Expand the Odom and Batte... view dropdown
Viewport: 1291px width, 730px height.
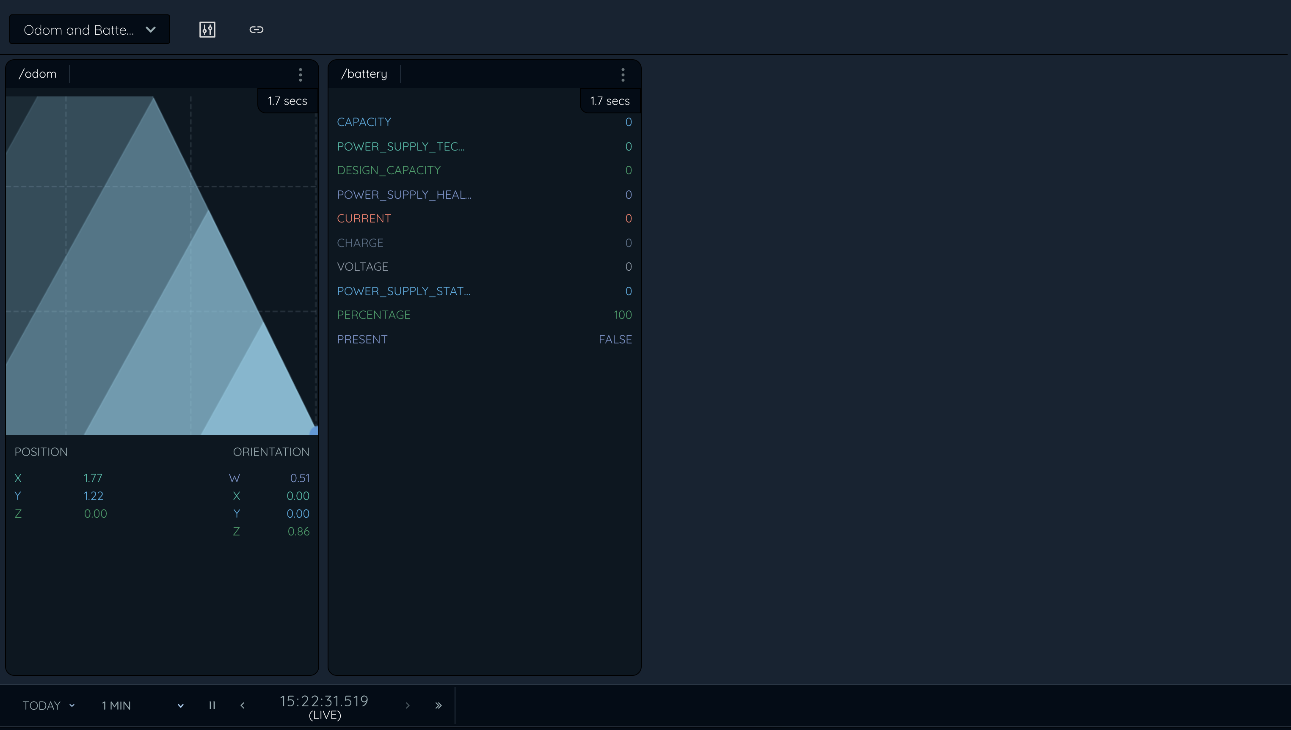(90, 30)
